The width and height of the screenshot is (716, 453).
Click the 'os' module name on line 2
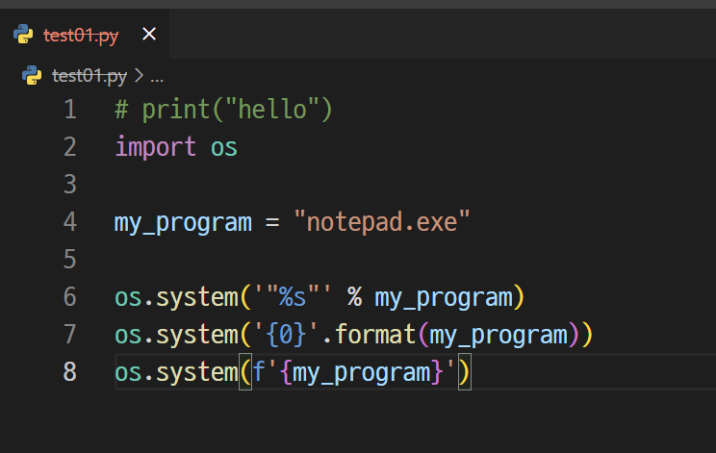coord(223,148)
